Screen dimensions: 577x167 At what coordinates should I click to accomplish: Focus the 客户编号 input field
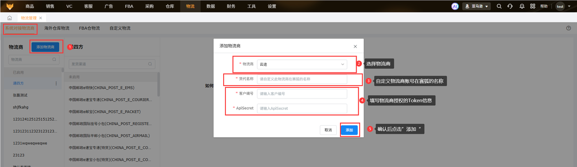click(302, 94)
